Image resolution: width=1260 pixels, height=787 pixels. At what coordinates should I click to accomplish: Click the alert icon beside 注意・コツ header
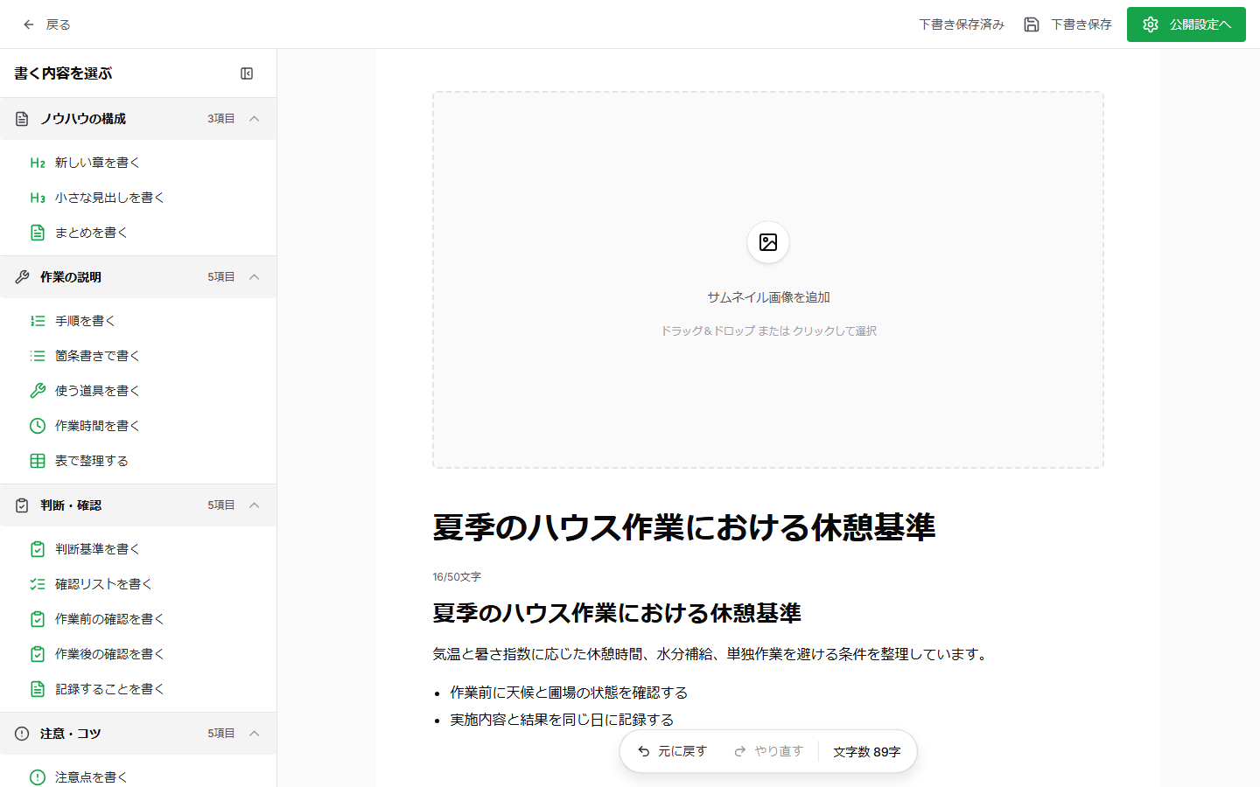tap(22, 734)
